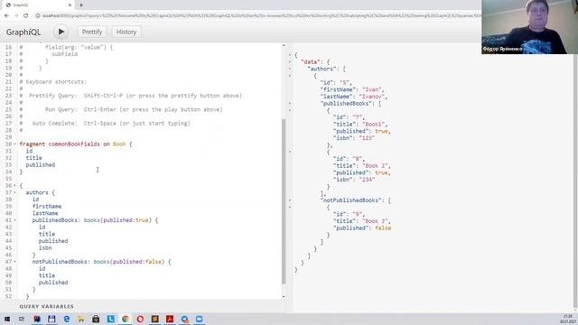Image resolution: width=578 pixels, height=325 pixels.
Task: Open Task View on the taskbar
Action: 22,319
